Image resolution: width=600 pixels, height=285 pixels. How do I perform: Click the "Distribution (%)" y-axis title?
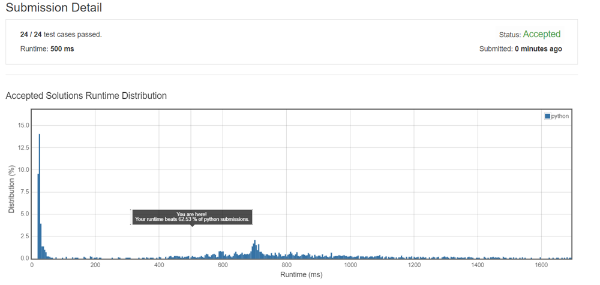coord(11,190)
